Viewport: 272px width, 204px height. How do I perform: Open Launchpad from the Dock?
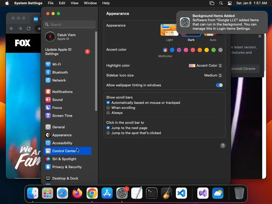coord(48,193)
